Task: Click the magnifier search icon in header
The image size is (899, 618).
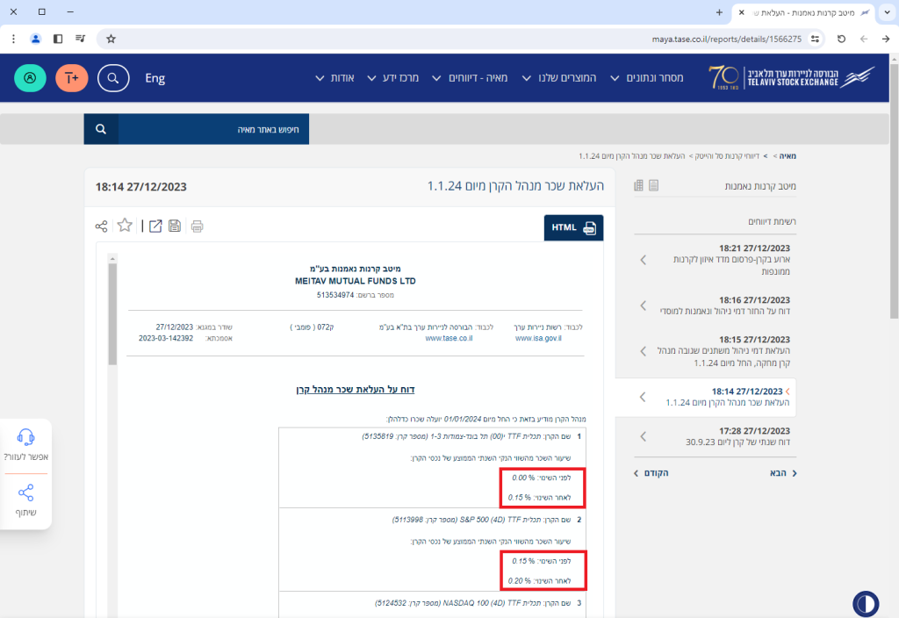Action: [112, 78]
